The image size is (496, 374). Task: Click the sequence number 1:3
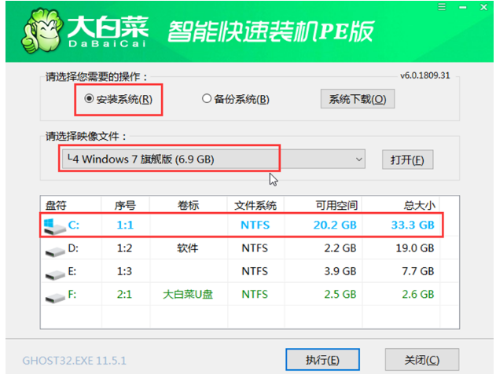(x=125, y=271)
